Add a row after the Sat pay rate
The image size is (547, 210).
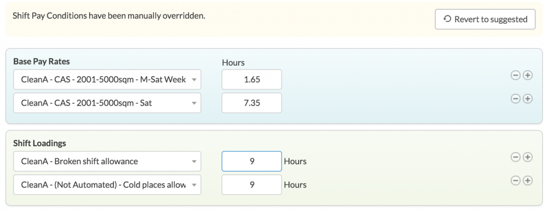pos(528,99)
